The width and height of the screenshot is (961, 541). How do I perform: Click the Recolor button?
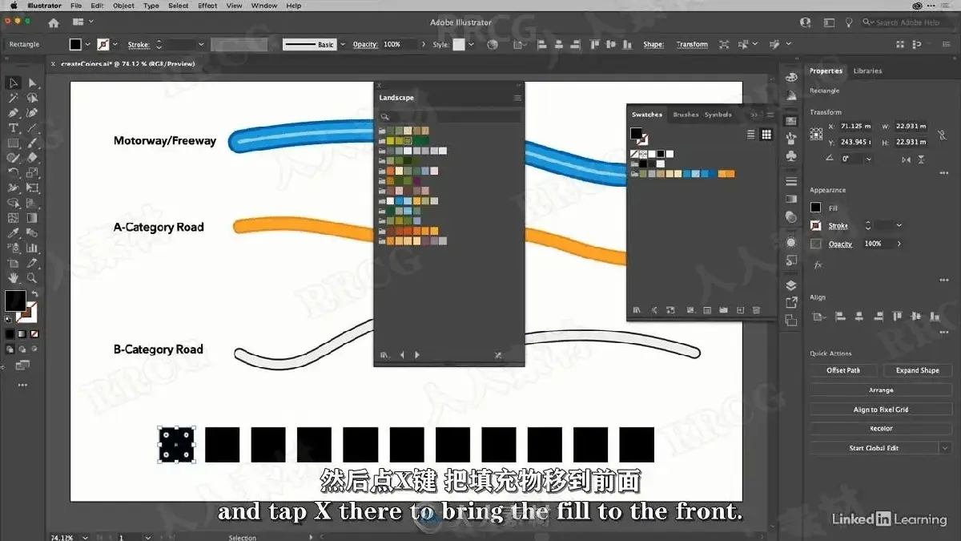(881, 429)
